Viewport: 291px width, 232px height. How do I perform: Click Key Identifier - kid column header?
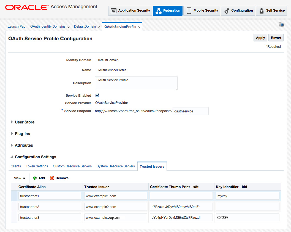click(x=248, y=187)
